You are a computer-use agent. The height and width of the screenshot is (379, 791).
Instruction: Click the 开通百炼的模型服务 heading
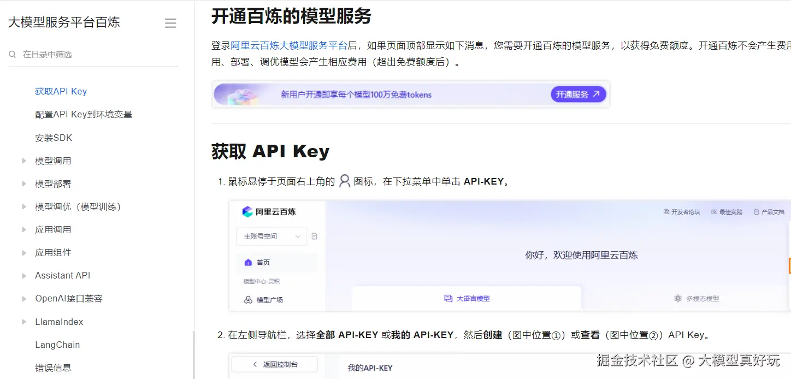tap(291, 16)
